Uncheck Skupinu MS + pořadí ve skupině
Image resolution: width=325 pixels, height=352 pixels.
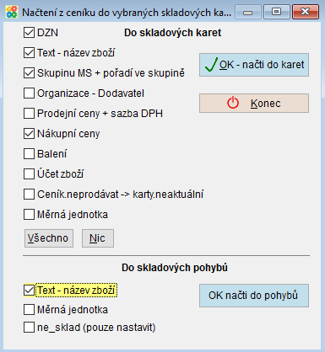coord(29,73)
